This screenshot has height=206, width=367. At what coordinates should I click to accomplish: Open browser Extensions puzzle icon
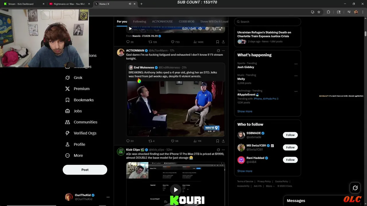(x=329, y=12)
